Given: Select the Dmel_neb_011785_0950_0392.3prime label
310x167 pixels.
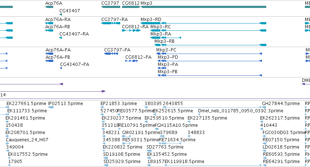Looking at the screenshot, I should click(x=241, y=111).
